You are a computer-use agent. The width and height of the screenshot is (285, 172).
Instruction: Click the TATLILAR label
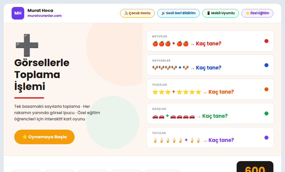(159, 133)
